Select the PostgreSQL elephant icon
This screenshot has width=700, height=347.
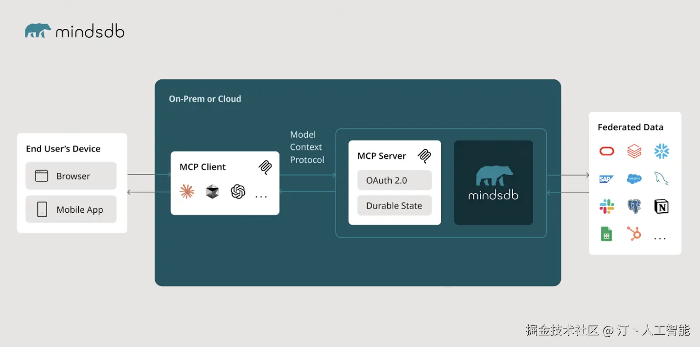click(x=634, y=206)
